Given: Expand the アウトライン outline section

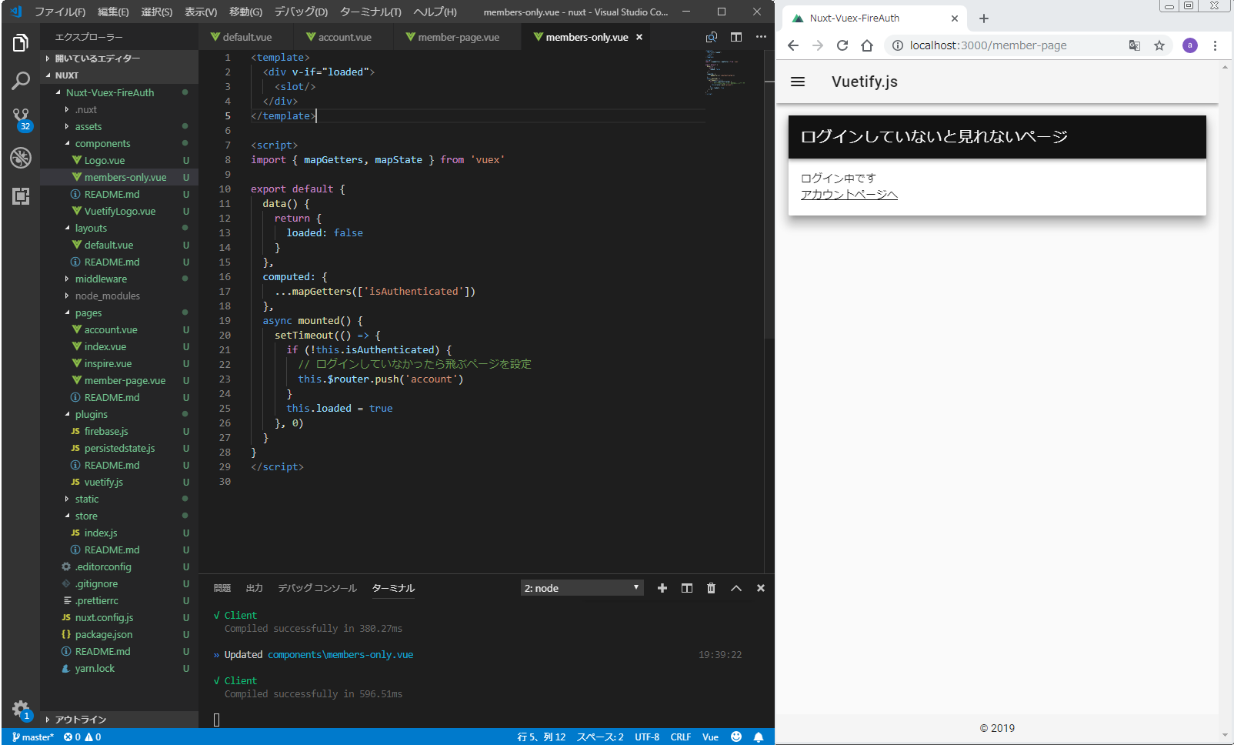Looking at the screenshot, I should pyautogui.click(x=80, y=720).
